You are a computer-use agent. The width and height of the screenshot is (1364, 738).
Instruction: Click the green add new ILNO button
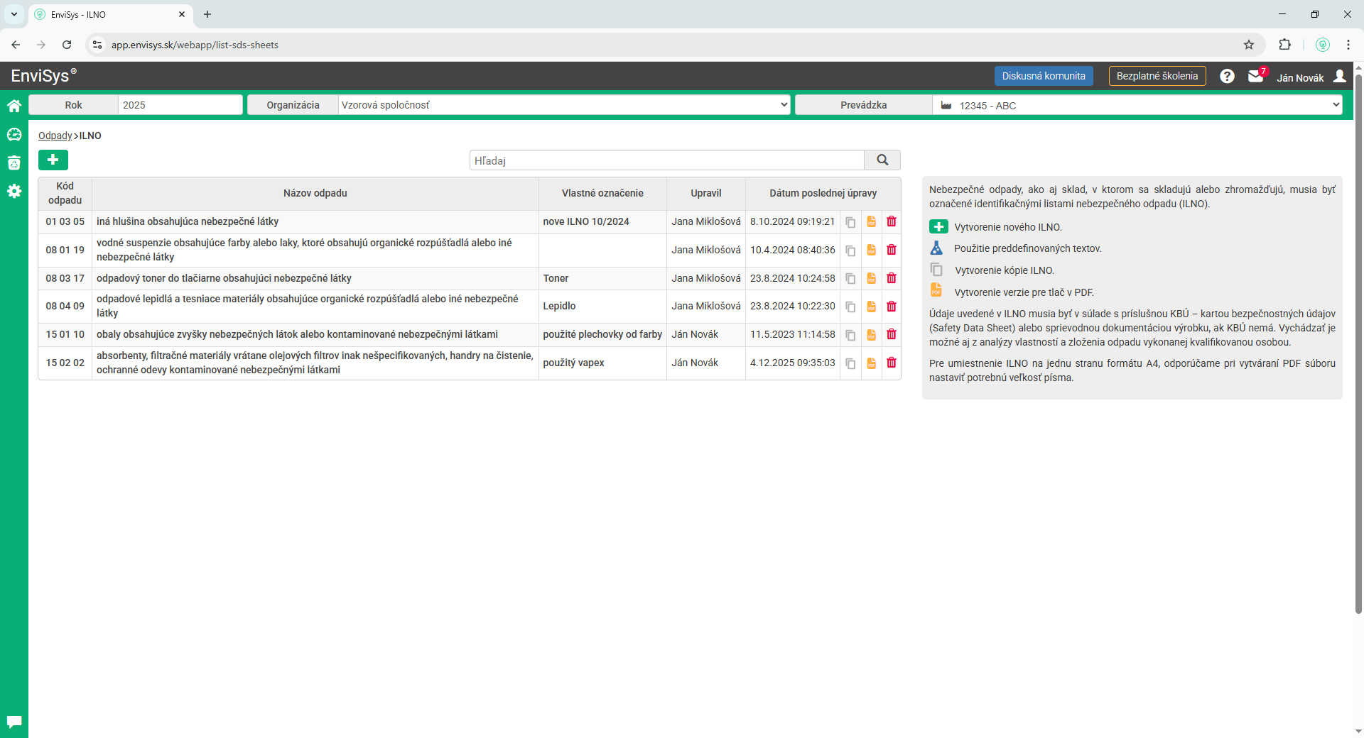(x=53, y=160)
